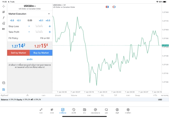Change Fill or Kill policy
The width and height of the screenshot is (169, 118).
(45, 38)
